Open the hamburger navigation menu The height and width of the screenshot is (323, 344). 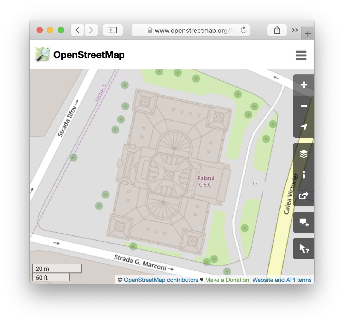point(301,55)
